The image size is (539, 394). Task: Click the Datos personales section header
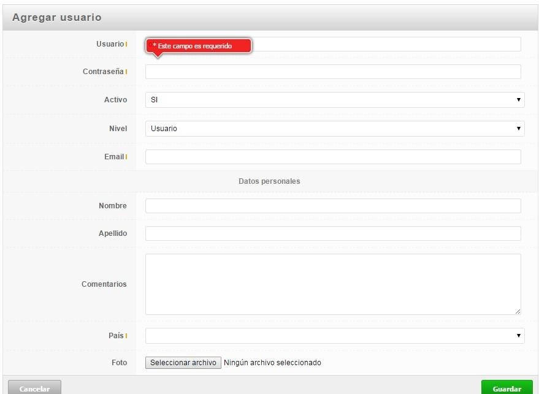coord(270,181)
